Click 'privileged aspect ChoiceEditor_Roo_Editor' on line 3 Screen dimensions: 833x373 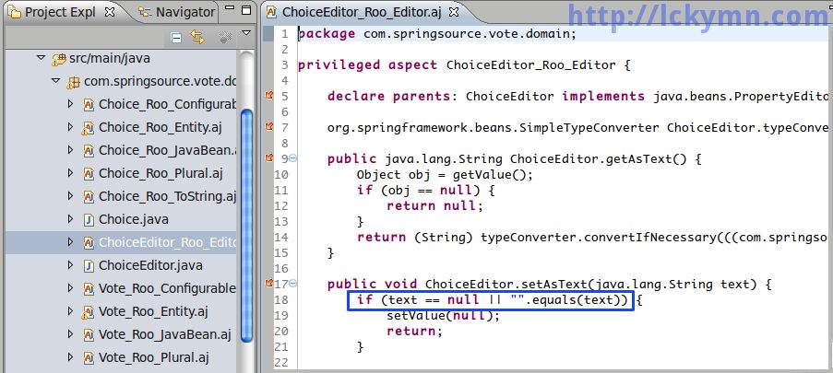tap(457, 65)
